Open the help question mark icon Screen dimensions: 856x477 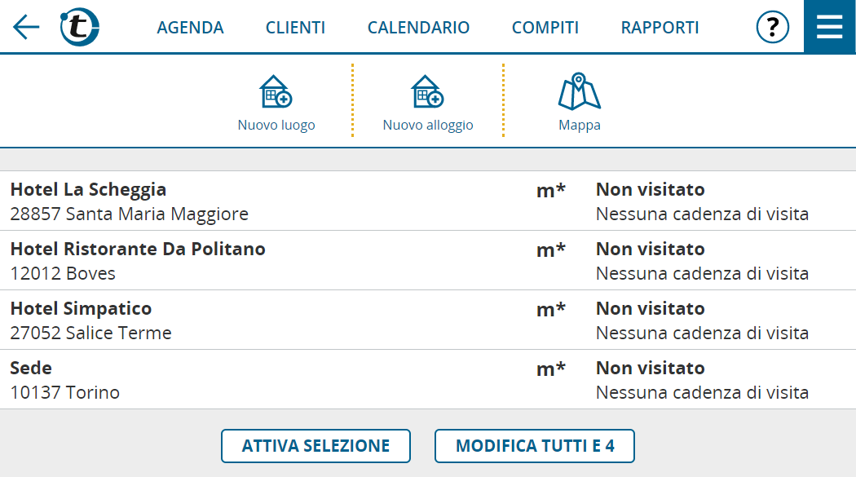pos(773,27)
